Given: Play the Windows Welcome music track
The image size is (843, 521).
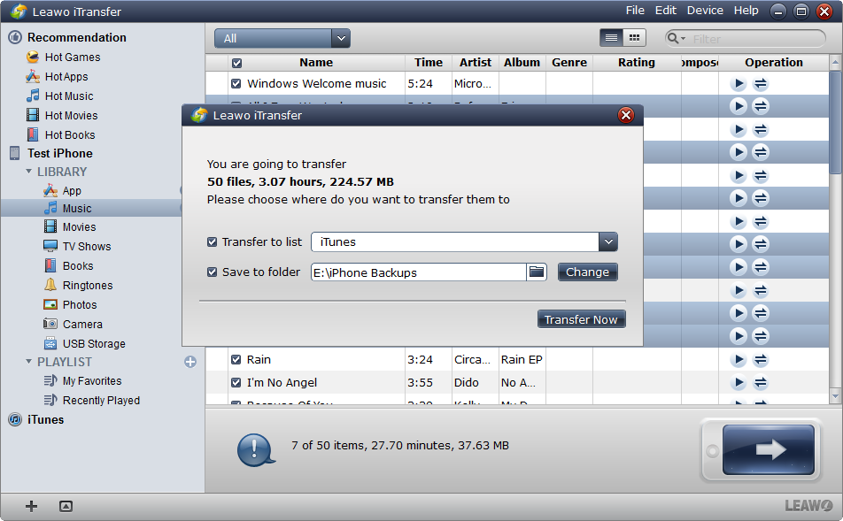Looking at the screenshot, I should tap(739, 84).
